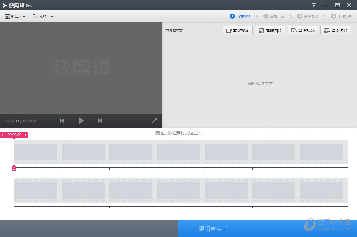Open 本地图片 to add a local image
This screenshot has height=237, width=357.
(x=270, y=30)
